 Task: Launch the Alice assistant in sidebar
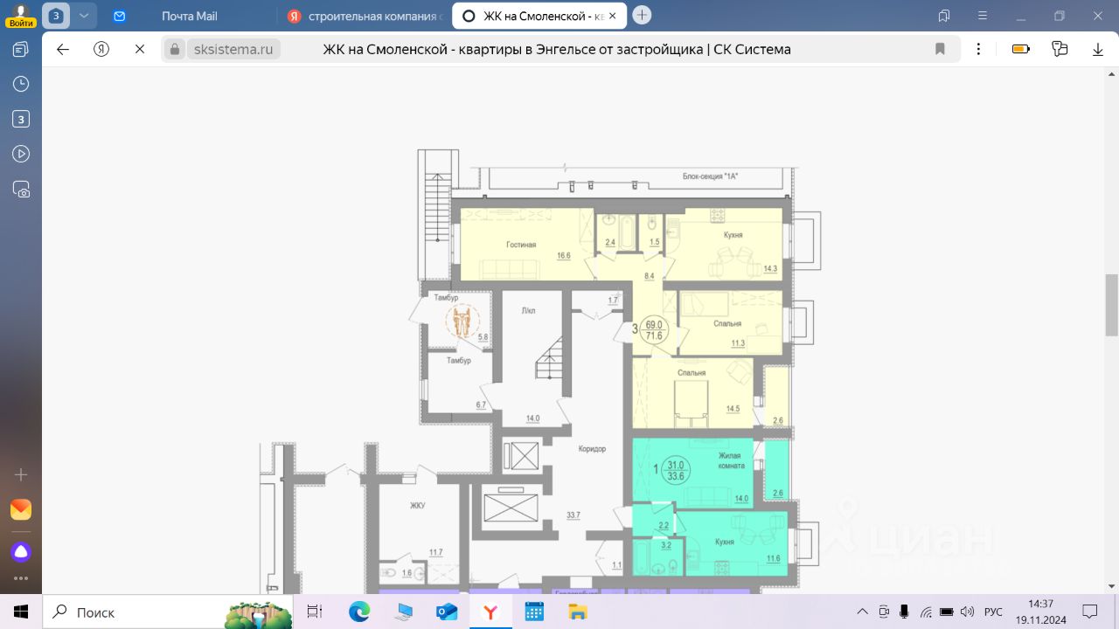pos(21,551)
